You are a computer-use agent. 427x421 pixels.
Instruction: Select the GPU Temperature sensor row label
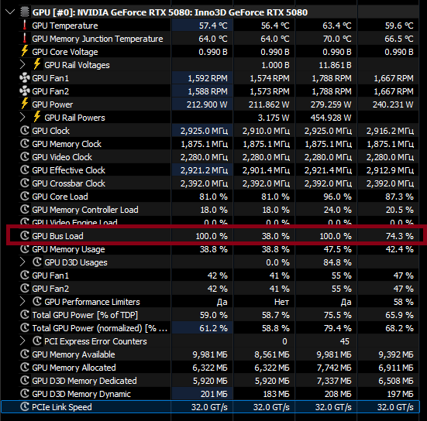click(x=65, y=26)
